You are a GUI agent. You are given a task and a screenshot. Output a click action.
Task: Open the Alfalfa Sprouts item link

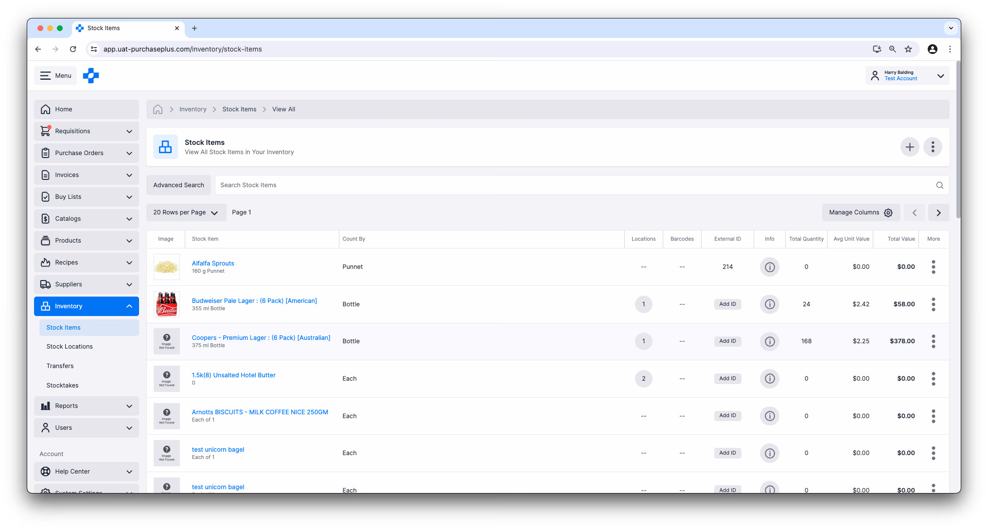(x=213, y=264)
